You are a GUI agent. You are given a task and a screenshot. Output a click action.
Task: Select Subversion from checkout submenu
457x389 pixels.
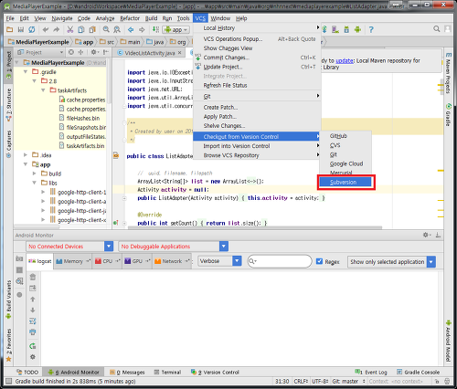pos(345,182)
